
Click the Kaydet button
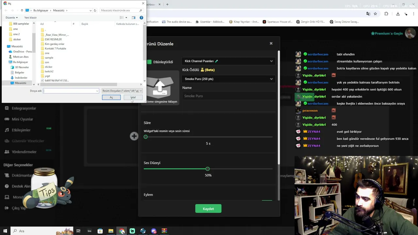(x=208, y=209)
